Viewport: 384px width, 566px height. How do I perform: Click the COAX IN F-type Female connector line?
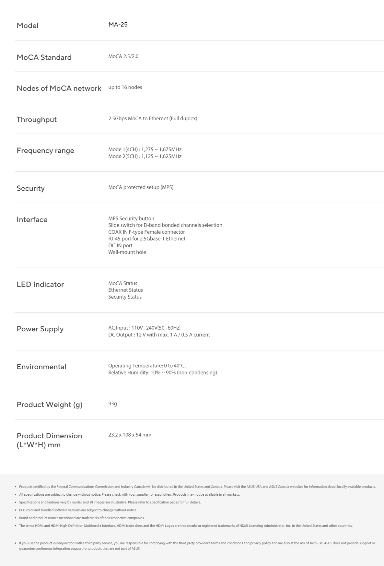[146, 232]
